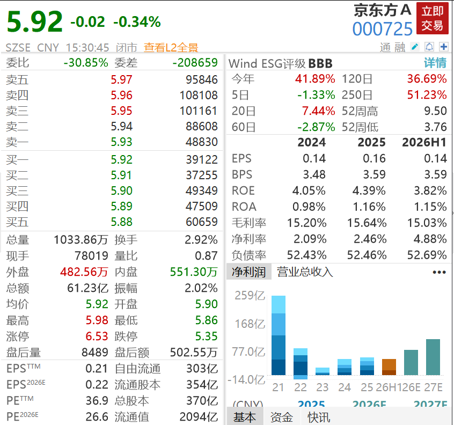454x425 pixels.
Task: Click the 总股本 value 370亿
Action: pyautogui.click(x=202, y=401)
